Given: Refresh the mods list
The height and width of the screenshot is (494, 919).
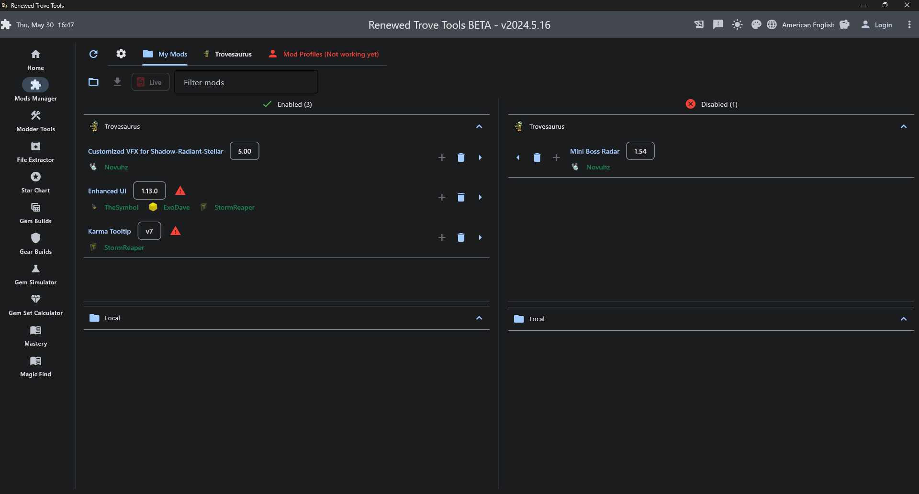Looking at the screenshot, I should [x=93, y=54].
